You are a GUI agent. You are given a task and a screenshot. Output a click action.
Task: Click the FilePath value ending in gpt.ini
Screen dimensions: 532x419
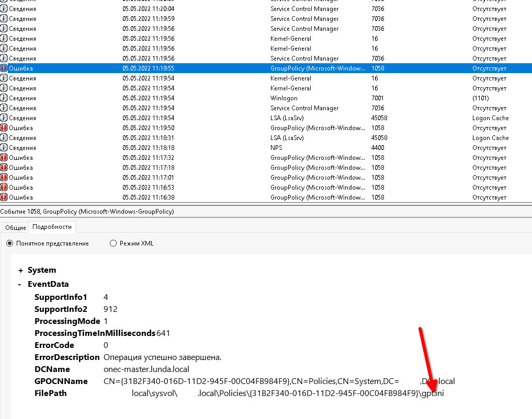pyautogui.click(x=288, y=393)
